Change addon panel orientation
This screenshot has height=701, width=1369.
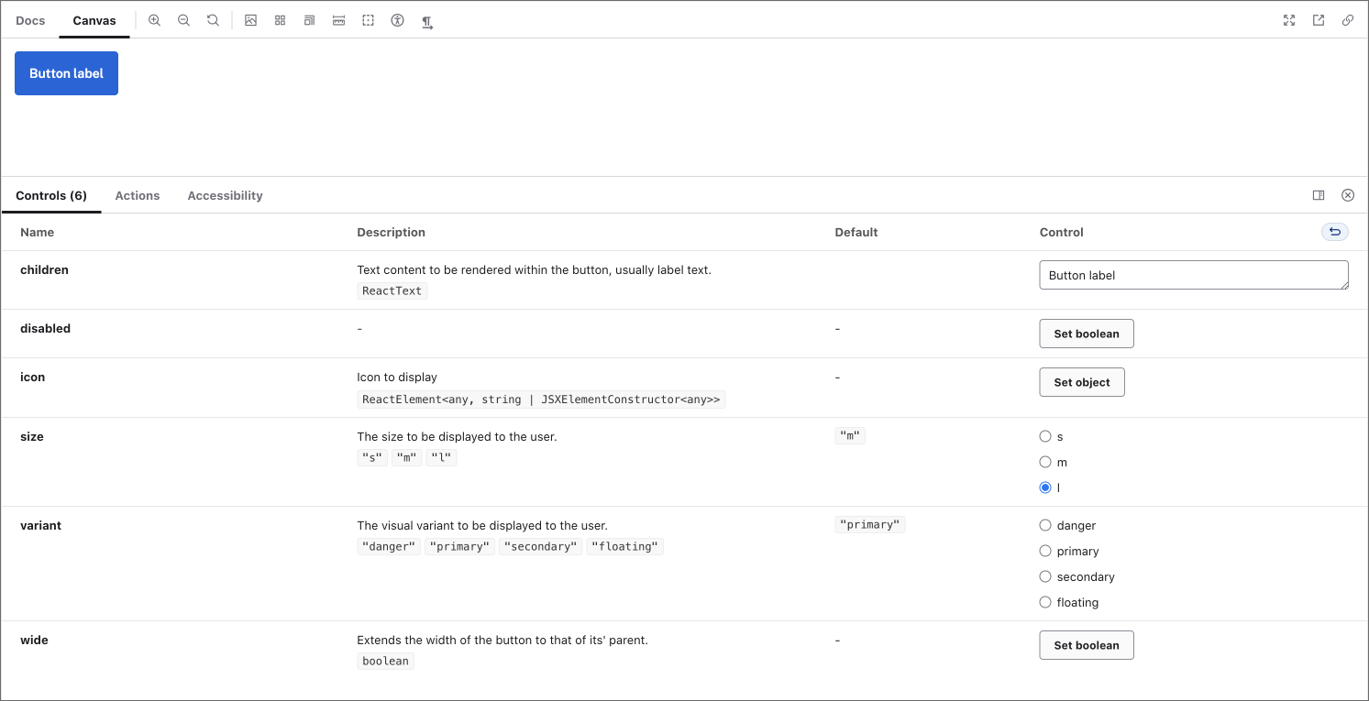pyautogui.click(x=1319, y=195)
